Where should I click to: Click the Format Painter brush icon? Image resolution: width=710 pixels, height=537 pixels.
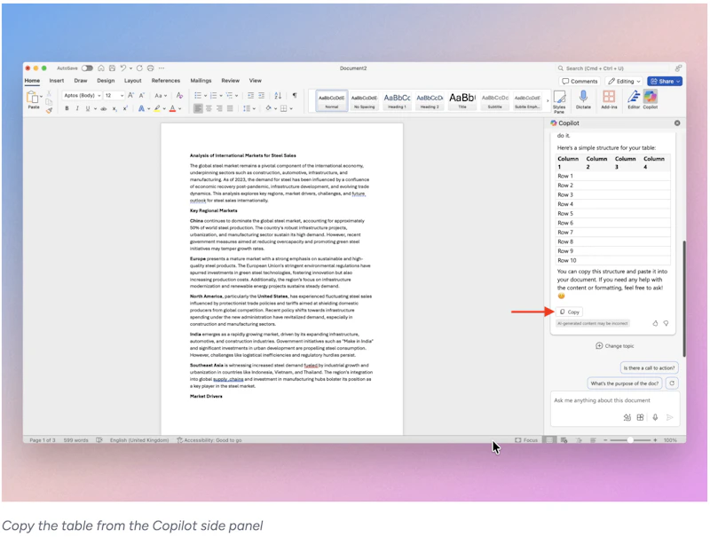pyautogui.click(x=49, y=110)
